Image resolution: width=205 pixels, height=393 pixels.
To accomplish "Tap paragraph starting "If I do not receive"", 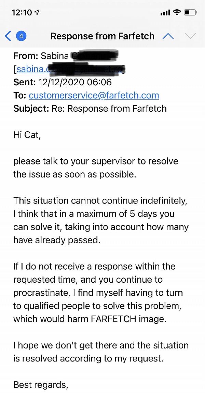I will [98, 292].
